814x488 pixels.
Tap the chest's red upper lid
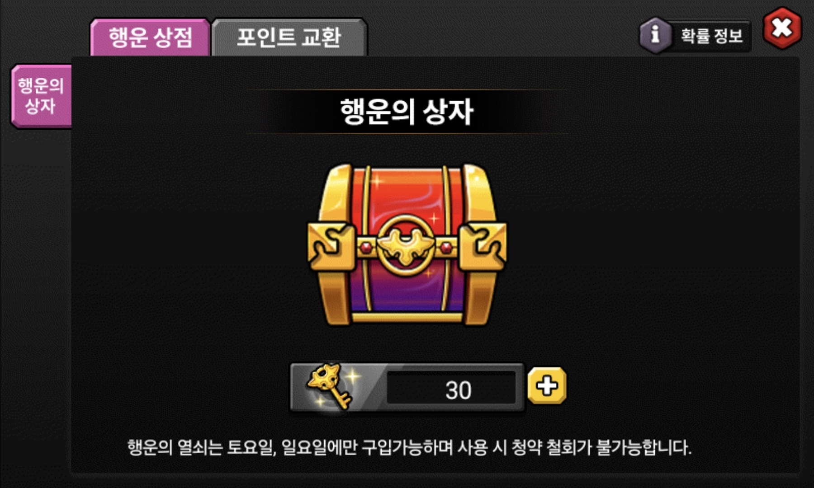(407, 194)
